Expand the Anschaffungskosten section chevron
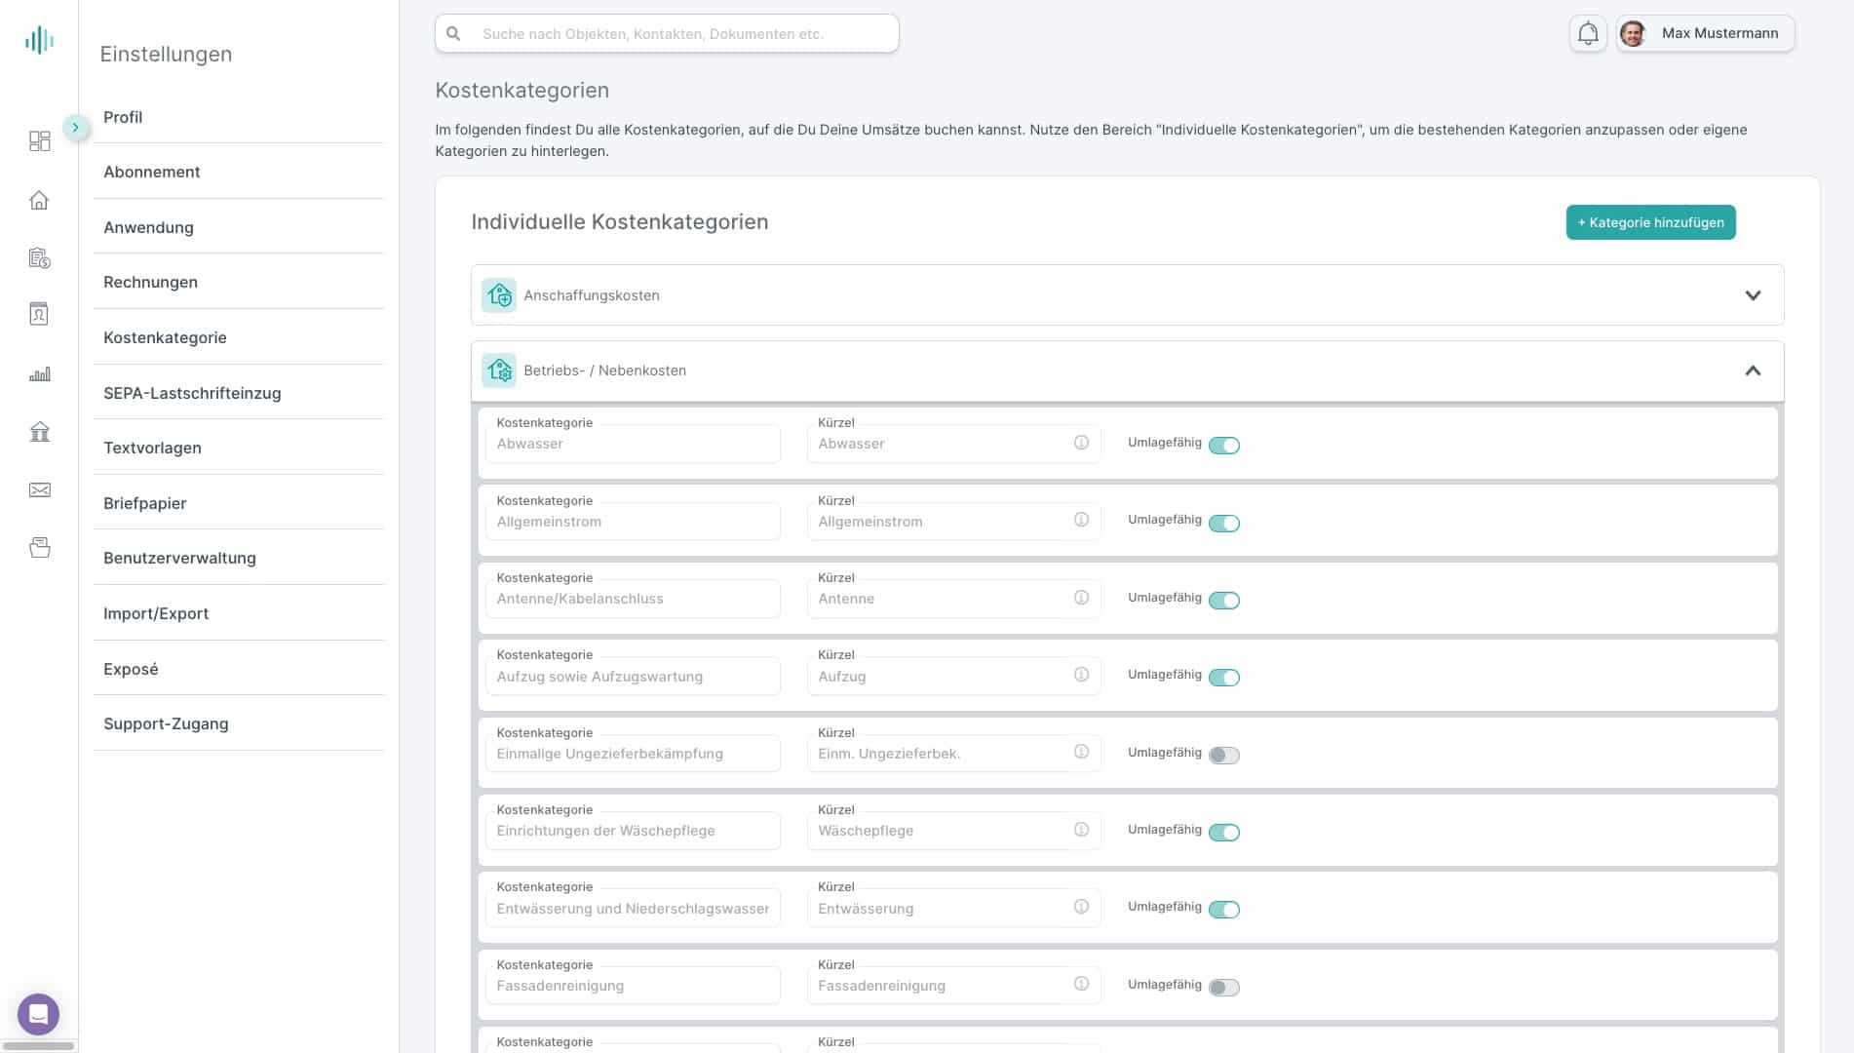Screen dimensions: 1854x1053 (1753, 295)
